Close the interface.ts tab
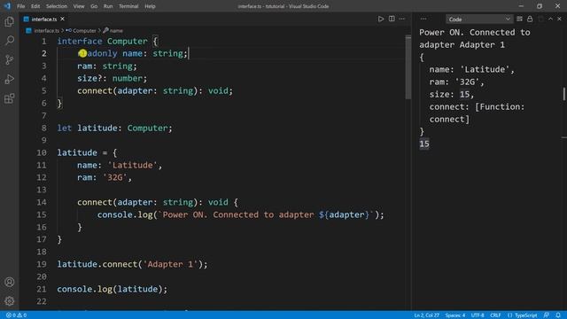This screenshot has width=567, height=319. click(x=63, y=19)
